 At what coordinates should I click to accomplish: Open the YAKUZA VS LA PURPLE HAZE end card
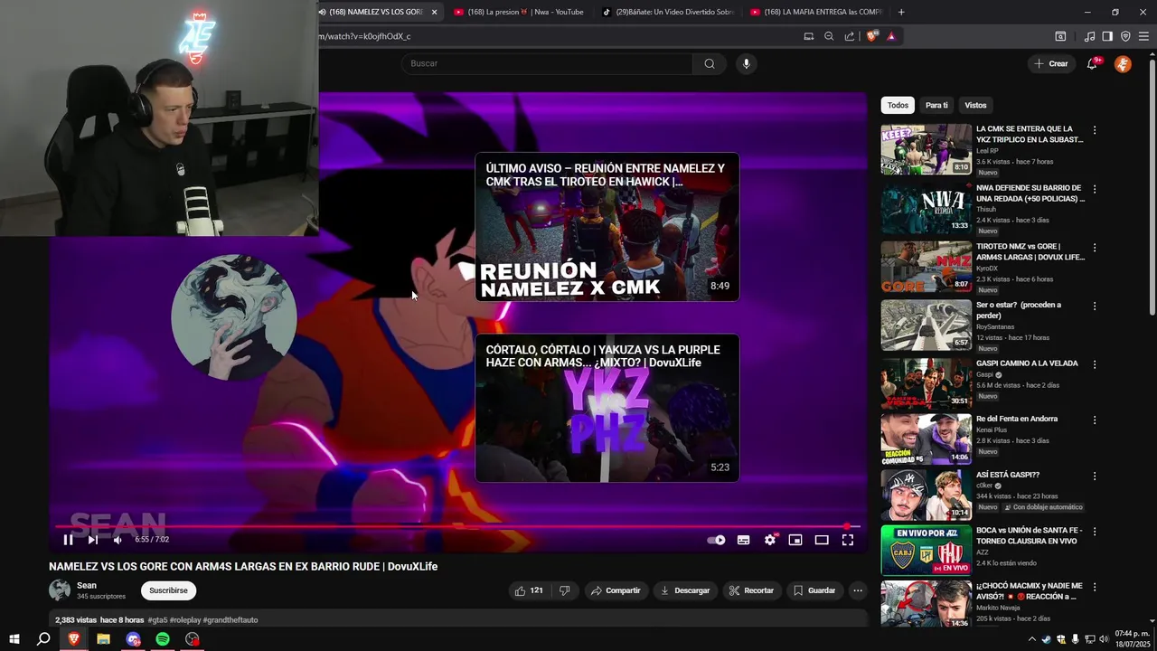tap(607, 408)
